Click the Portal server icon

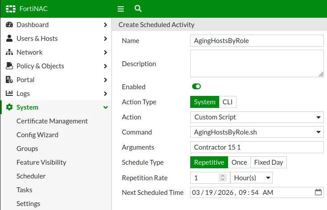(9, 79)
